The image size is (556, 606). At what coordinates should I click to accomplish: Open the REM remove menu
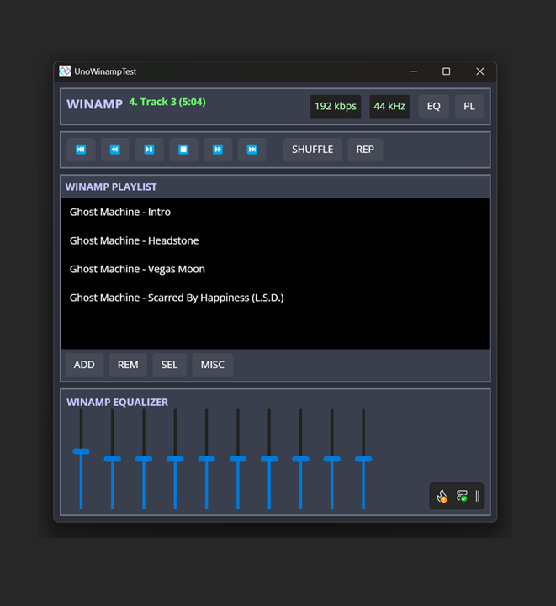(x=128, y=365)
